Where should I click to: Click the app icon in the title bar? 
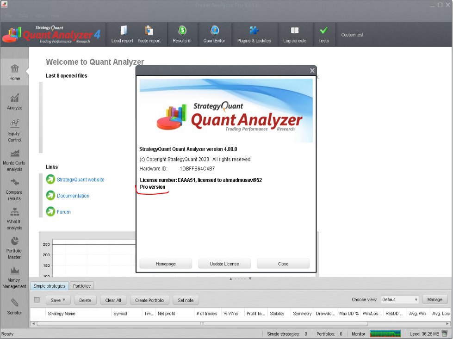(4, 5)
